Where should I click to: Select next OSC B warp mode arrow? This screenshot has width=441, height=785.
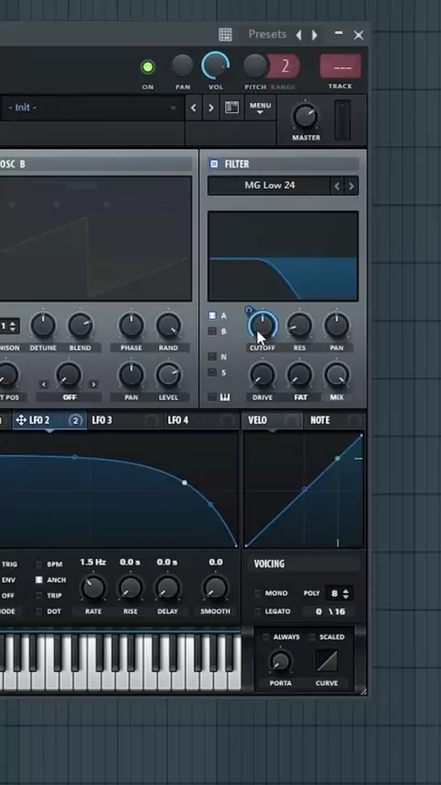(93, 384)
